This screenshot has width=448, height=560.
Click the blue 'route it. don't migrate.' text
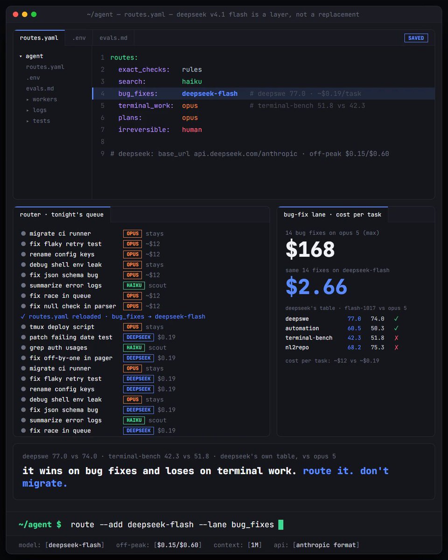205,477
